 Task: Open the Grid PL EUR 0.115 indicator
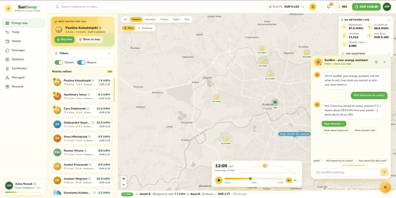pos(286,7)
